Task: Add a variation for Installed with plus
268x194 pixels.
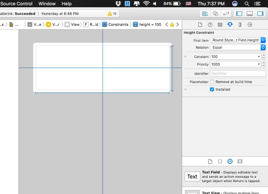Action: 185,89
